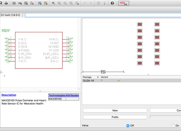
Task: Click the Stop command icon
Action: (99, 3)
